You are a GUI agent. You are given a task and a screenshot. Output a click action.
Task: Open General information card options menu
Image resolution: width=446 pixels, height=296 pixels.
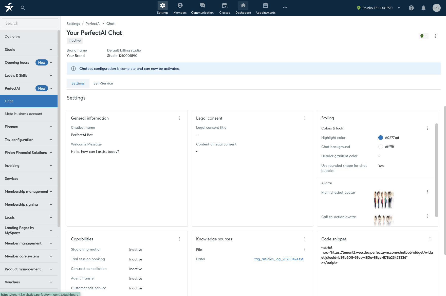(x=180, y=118)
